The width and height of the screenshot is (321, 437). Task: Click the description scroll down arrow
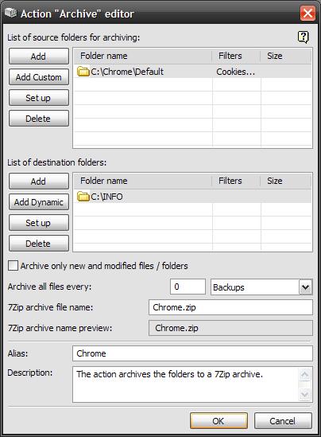coord(304,394)
